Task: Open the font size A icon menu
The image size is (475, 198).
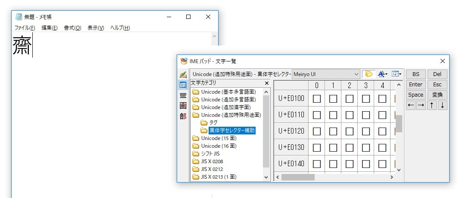Action: (383, 74)
